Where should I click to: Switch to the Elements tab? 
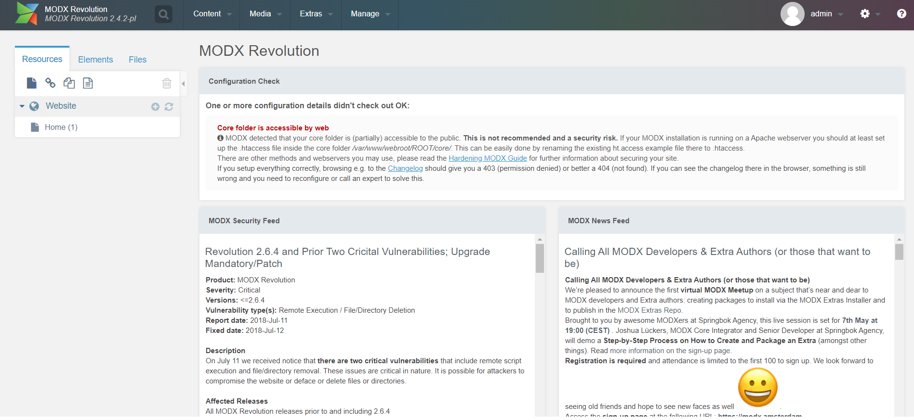(x=95, y=60)
